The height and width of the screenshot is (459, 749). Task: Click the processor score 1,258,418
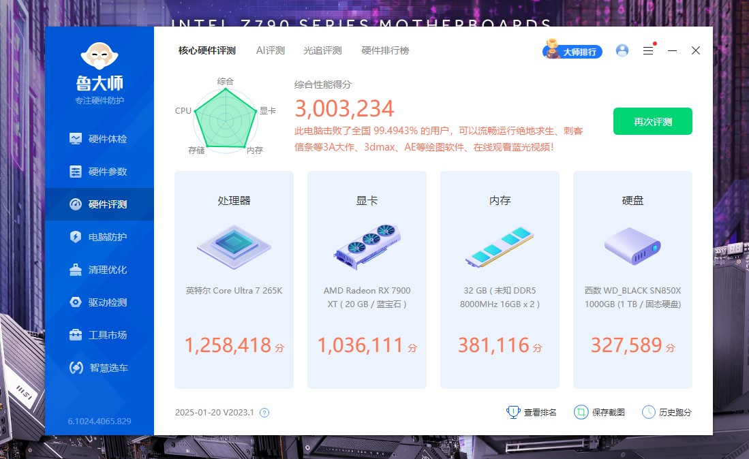pos(228,345)
